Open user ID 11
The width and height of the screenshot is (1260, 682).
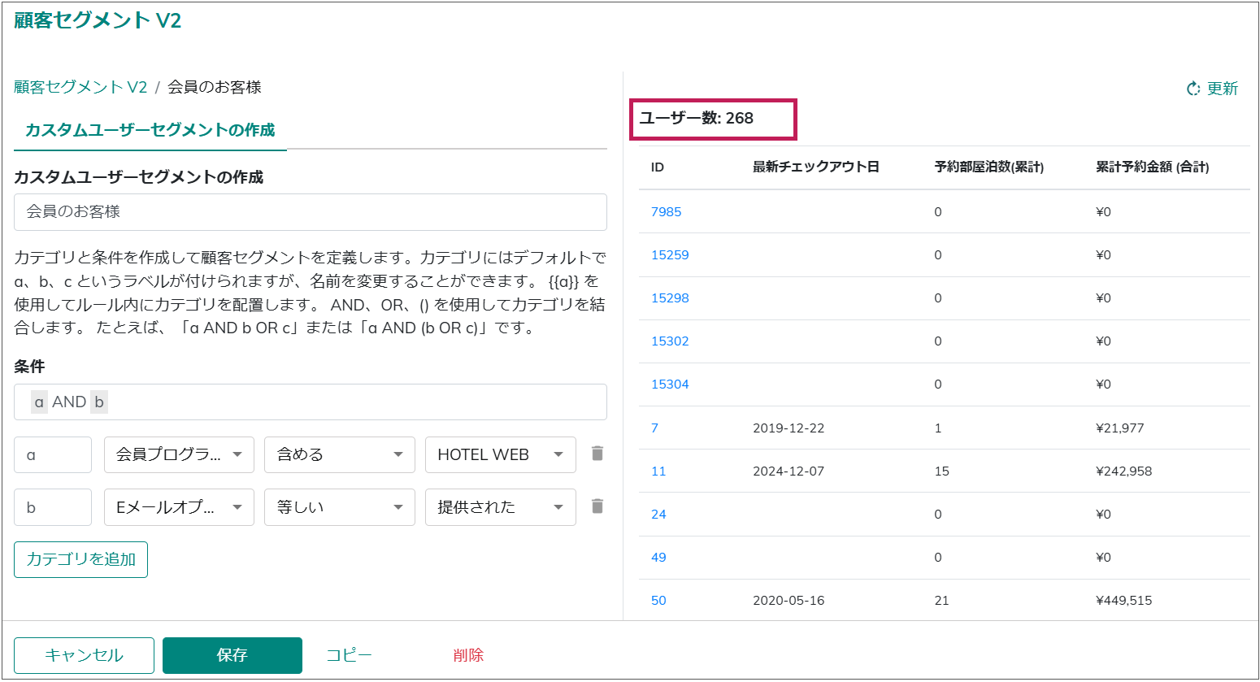click(658, 471)
